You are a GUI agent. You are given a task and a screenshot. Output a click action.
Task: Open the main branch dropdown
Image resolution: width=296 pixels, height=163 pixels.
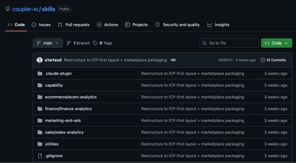coord(48,43)
